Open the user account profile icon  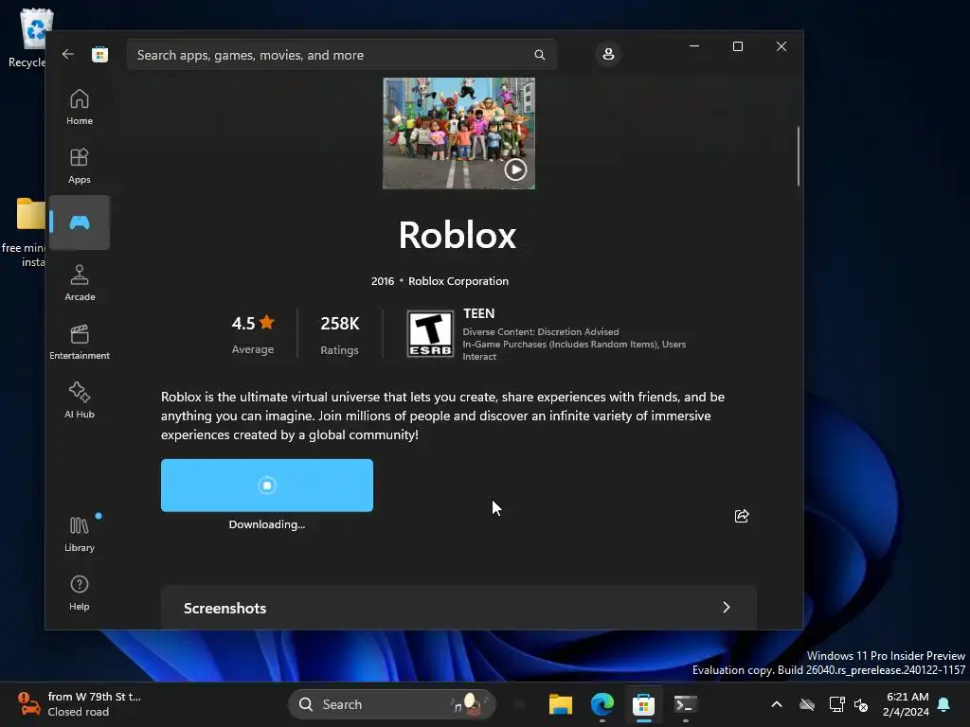(x=608, y=54)
